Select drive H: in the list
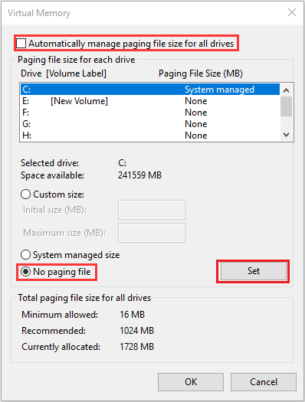 tap(149, 135)
